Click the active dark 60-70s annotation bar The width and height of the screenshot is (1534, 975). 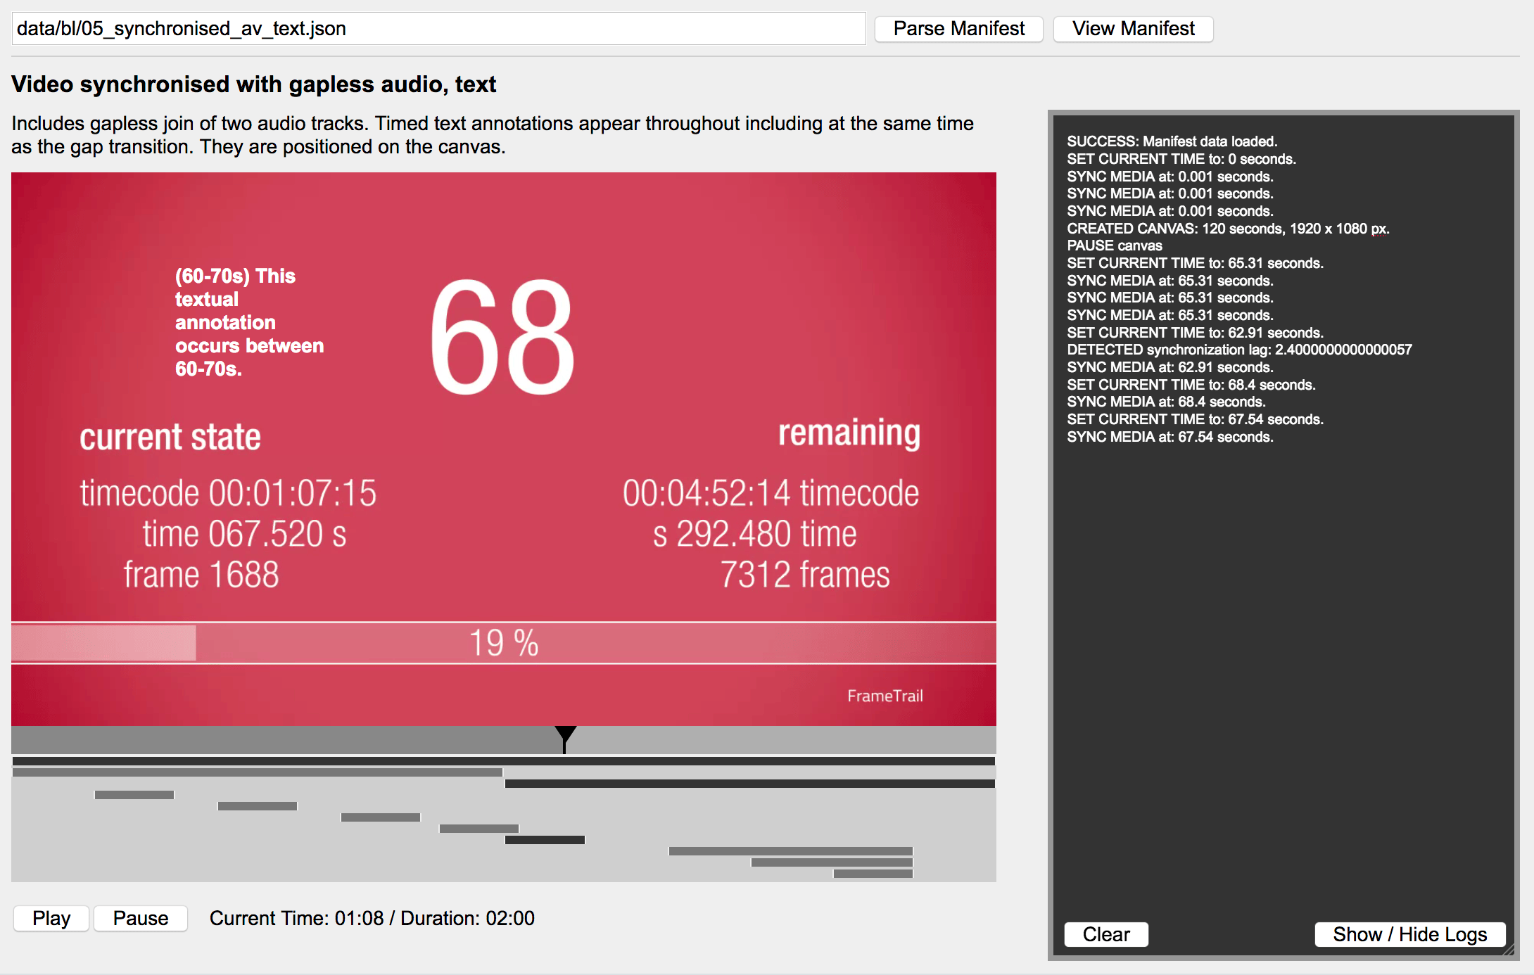point(545,840)
